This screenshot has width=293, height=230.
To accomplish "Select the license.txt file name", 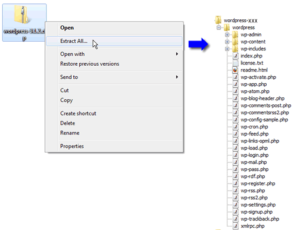I will [252, 63].
